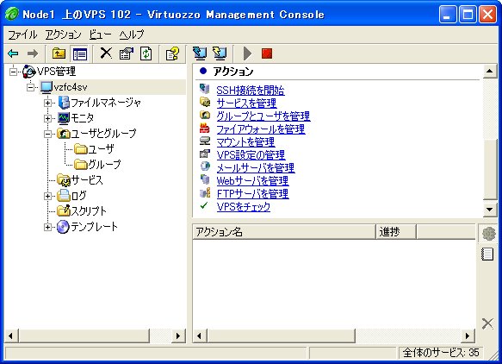Click the Delete X toolbar icon

point(106,53)
